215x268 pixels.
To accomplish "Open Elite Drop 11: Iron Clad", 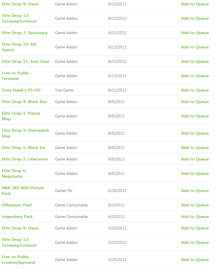I will (x=25, y=61).
